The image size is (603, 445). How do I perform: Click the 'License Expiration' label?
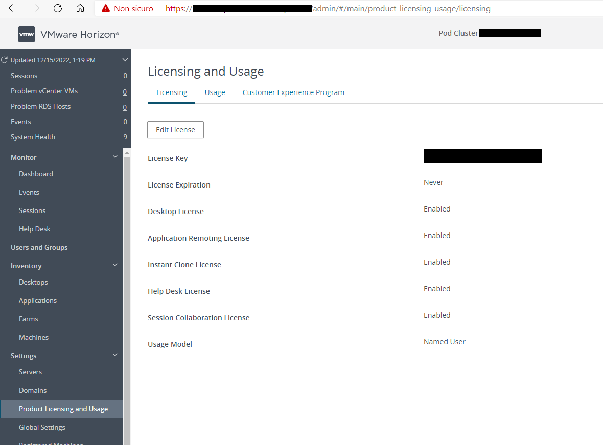coord(179,185)
